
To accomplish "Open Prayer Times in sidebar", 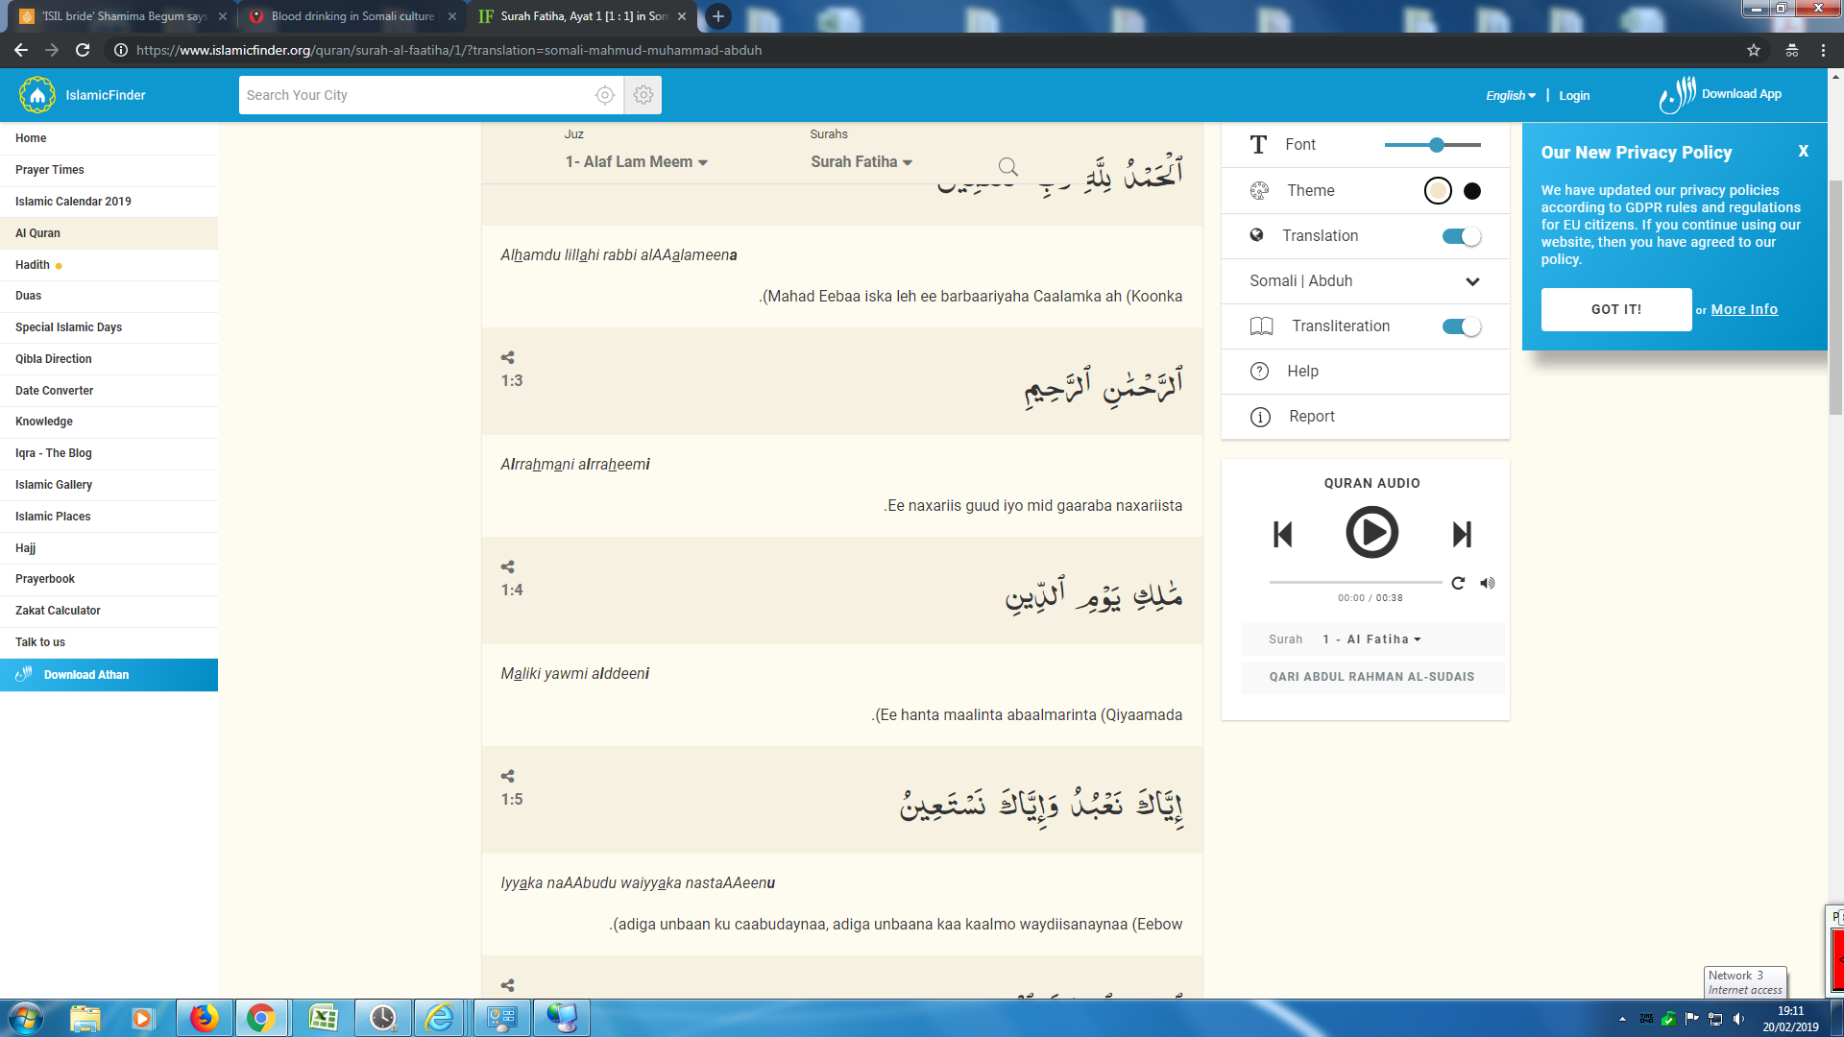I will [x=50, y=170].
